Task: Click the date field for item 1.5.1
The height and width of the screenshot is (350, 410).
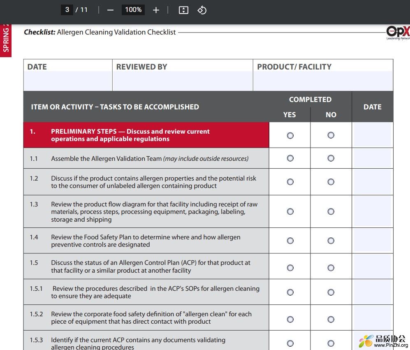Action: [x=372, y=292]
